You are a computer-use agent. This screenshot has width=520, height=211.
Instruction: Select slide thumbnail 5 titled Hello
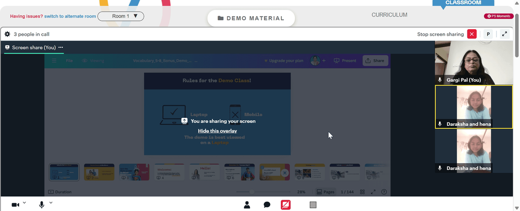coord(204,172)
